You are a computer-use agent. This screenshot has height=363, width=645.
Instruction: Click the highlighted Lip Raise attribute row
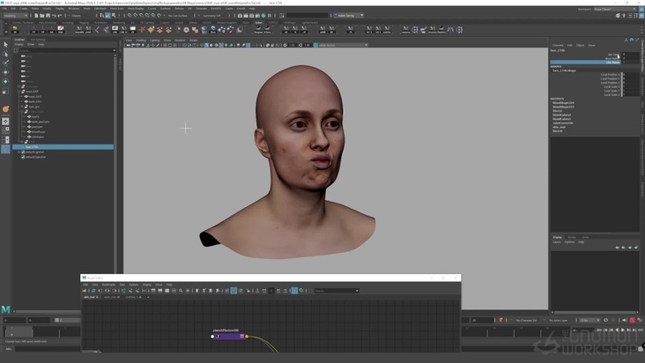coord(585,62)
